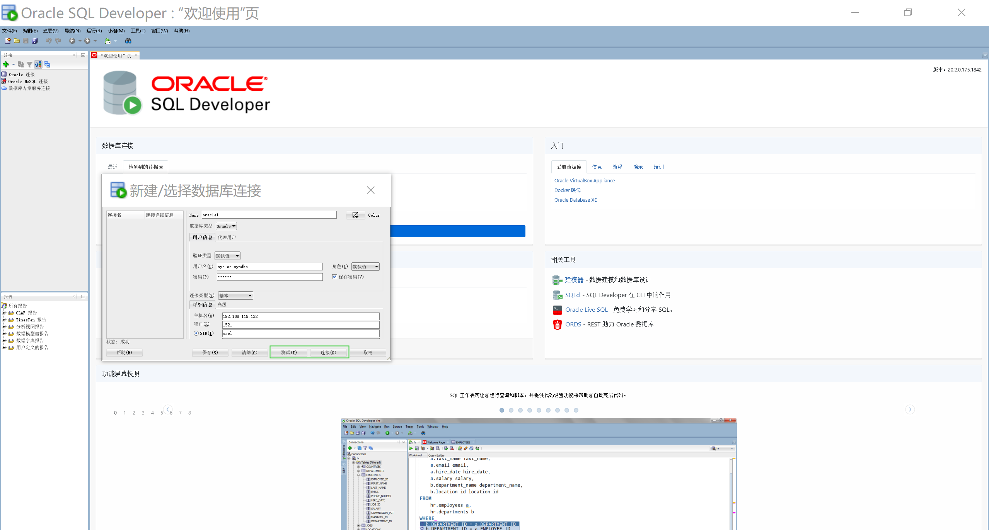Open the Oracle Database XE link
The height and width of the screenshot is (530, 989).
575,200
